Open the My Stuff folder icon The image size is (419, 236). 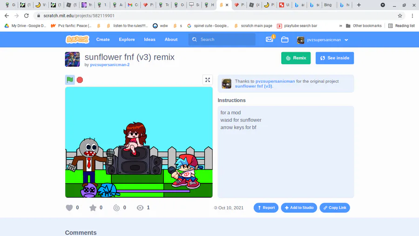point(284,40)
